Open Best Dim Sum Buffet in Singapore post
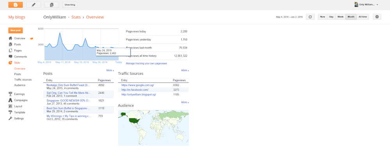The image size is (390, 155). 68,108
